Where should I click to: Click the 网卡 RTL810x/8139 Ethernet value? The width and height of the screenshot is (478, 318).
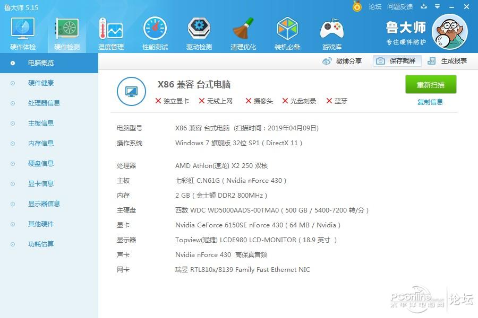(x=243, y=270)
